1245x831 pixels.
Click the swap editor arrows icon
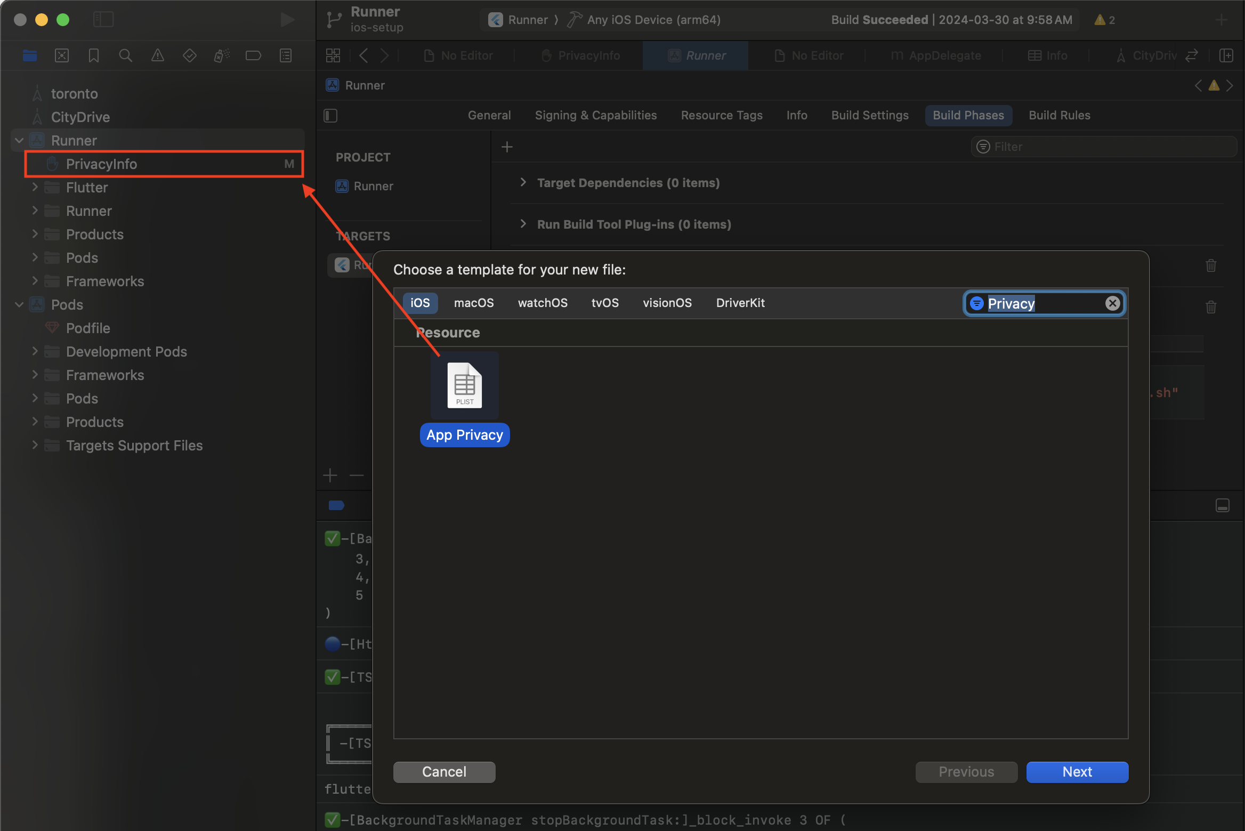pos(1192,55)
